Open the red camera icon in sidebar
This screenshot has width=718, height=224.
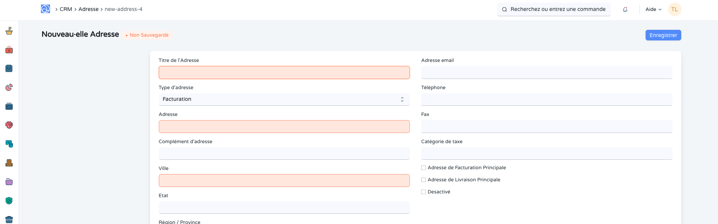click(x=9, y=50)
